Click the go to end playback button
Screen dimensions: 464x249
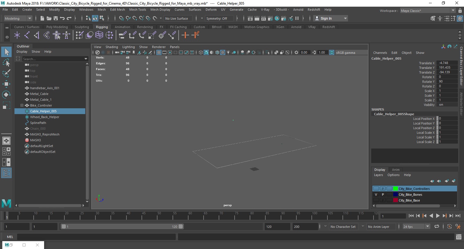click(458, 216)
